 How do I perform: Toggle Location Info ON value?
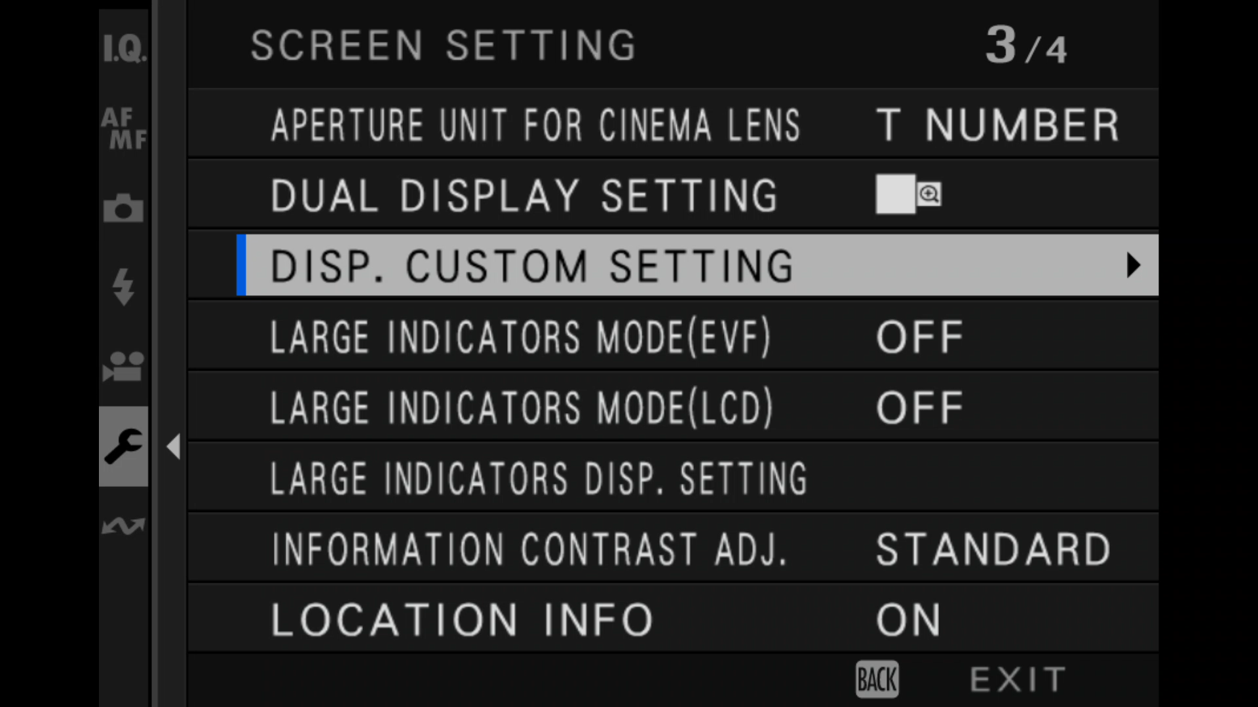909,620
